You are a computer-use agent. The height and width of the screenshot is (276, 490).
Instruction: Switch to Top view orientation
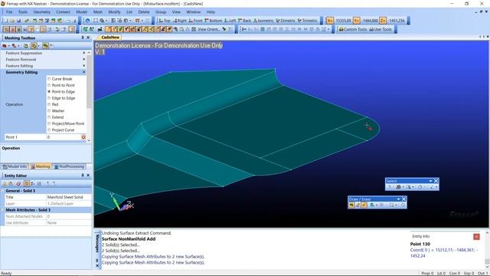tap(165, 21)
